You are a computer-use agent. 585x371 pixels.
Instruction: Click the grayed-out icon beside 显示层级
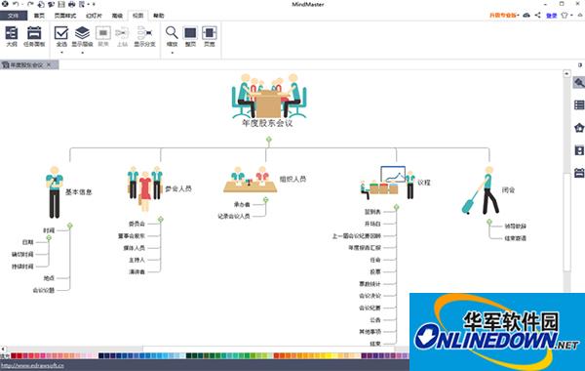point(103,33)
